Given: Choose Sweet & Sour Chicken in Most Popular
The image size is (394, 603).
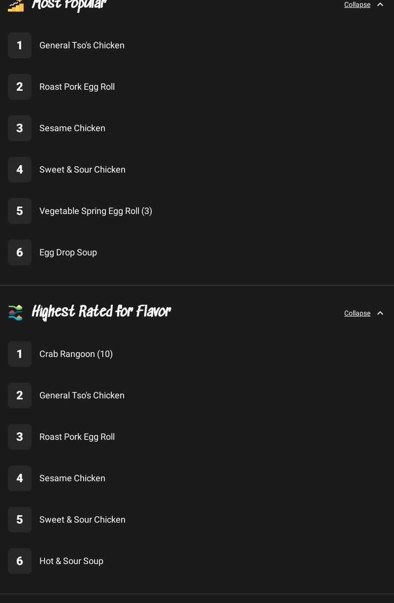Looking at the screenshot, I should (82, 170).
